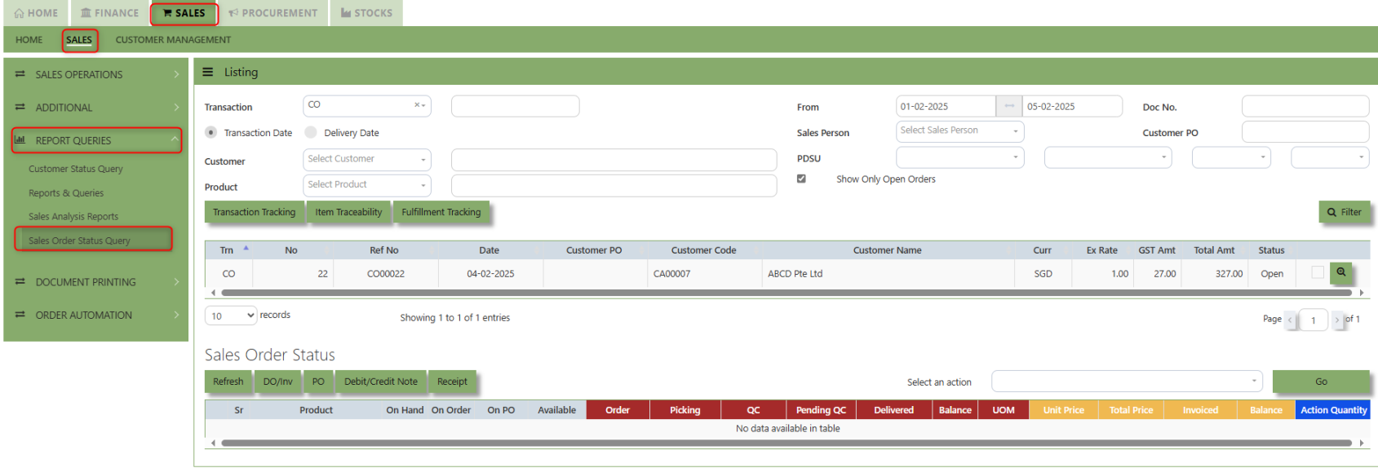
Task: Click the page number field
Action: [x=1314, y=320]
